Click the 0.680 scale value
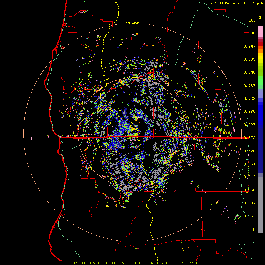This screenshot has height=265, width=265. tap(249, 112)
